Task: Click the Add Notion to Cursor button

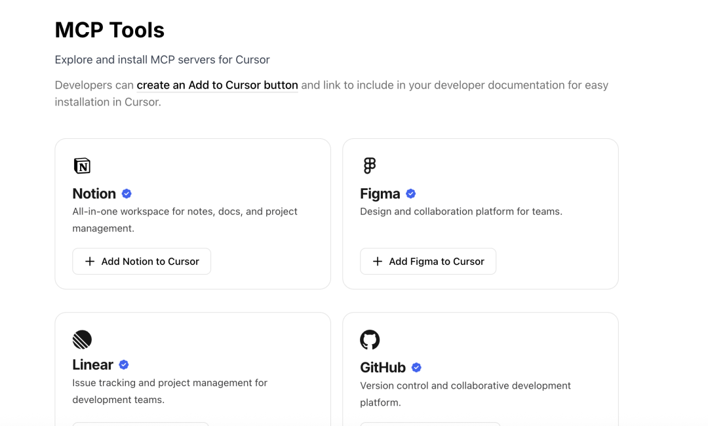Action: point(142,261)
